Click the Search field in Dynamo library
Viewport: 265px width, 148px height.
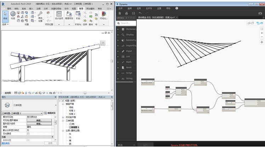tap(126, 23)
